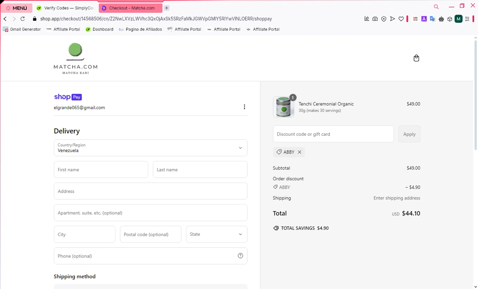
Task: Open Google Translate extension icon
Action: [x=432, y=19]
